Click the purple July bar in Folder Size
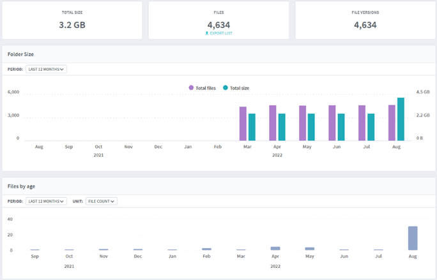437x280 pixels. 362,123
